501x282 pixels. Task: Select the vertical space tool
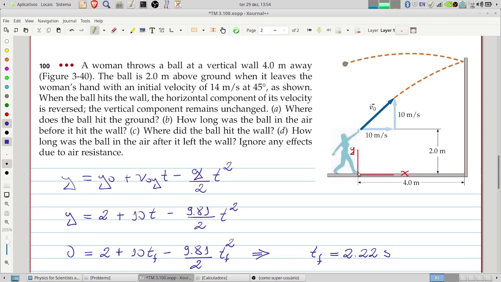pos(213,30)
